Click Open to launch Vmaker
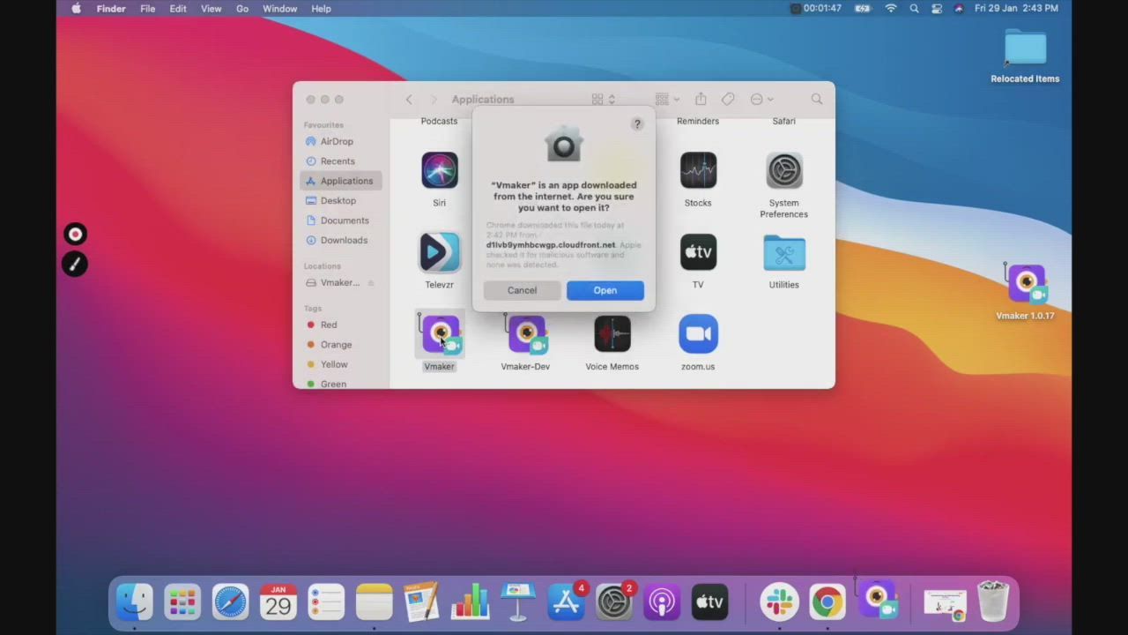The width and height of the screenshot is (1128, 635). tap(605, 290)
